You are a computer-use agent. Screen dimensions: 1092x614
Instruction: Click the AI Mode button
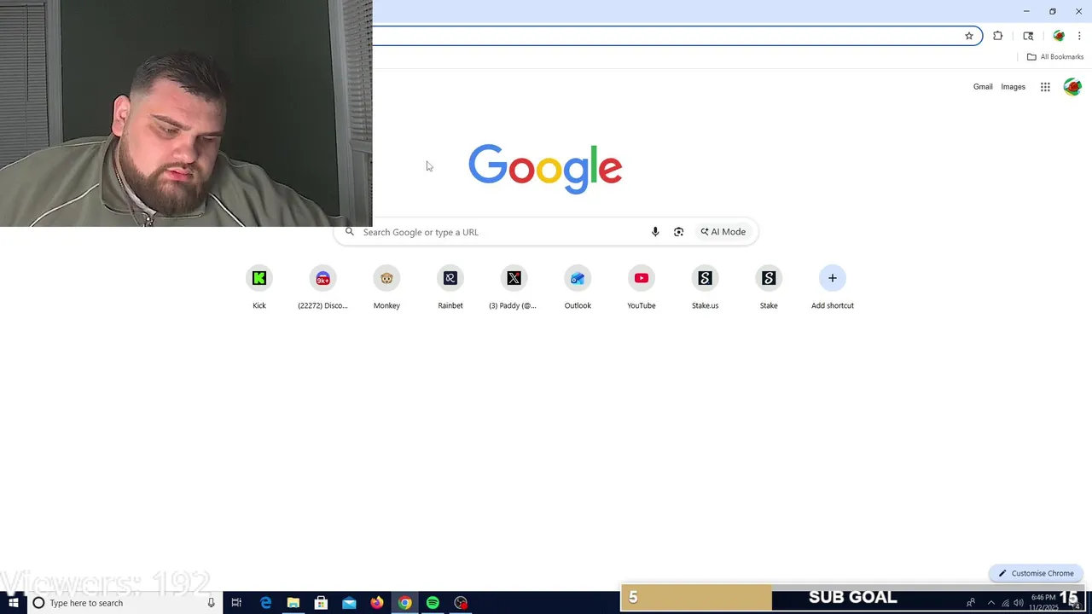[723, 232]
